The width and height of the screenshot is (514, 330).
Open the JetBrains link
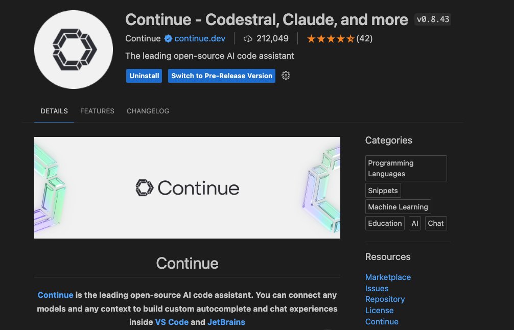[226, 322]
